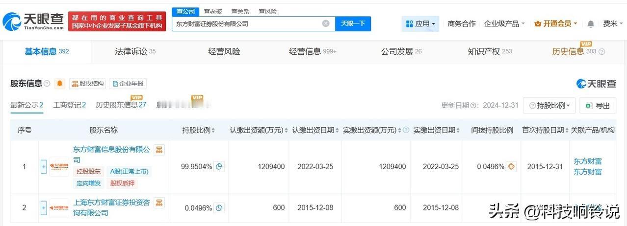The width and height of the screenshot is (627, 226).
Task: Click 上海东方财富证券投资咨询 logo thumbnail
Action: point(59,208)
